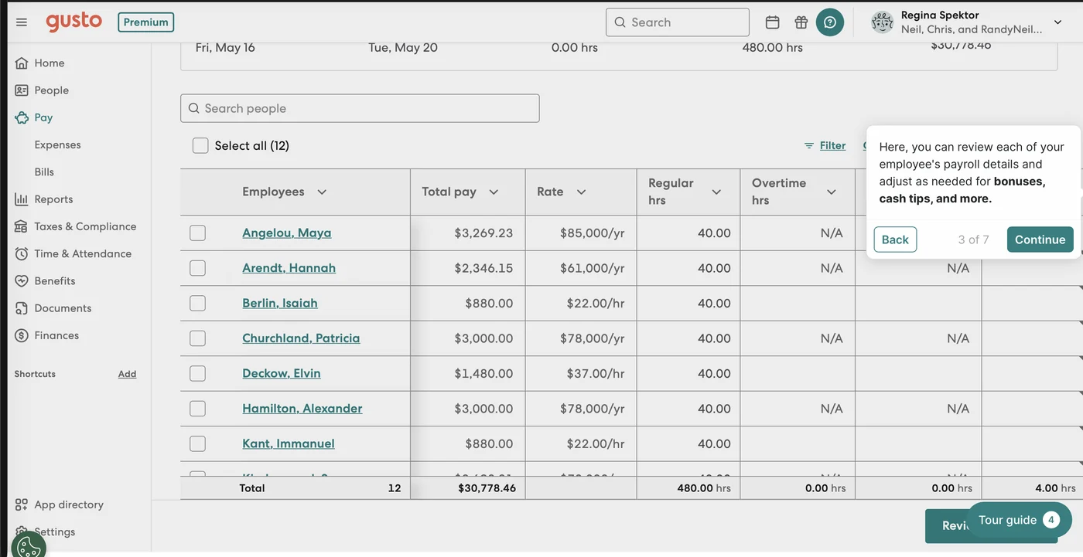Click Continue in the tour popup

click(1040, 239)
